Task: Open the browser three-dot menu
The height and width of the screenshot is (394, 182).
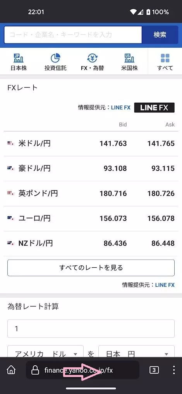Action: coord(174,370)
